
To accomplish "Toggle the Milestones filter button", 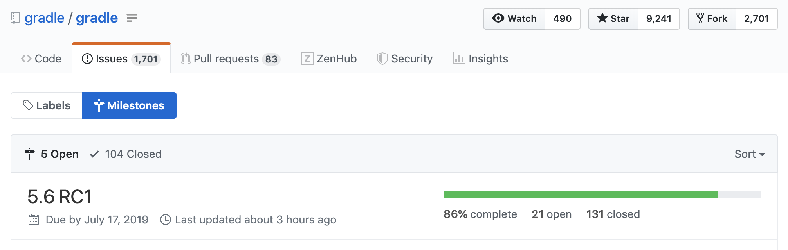I will click(129, 105).
